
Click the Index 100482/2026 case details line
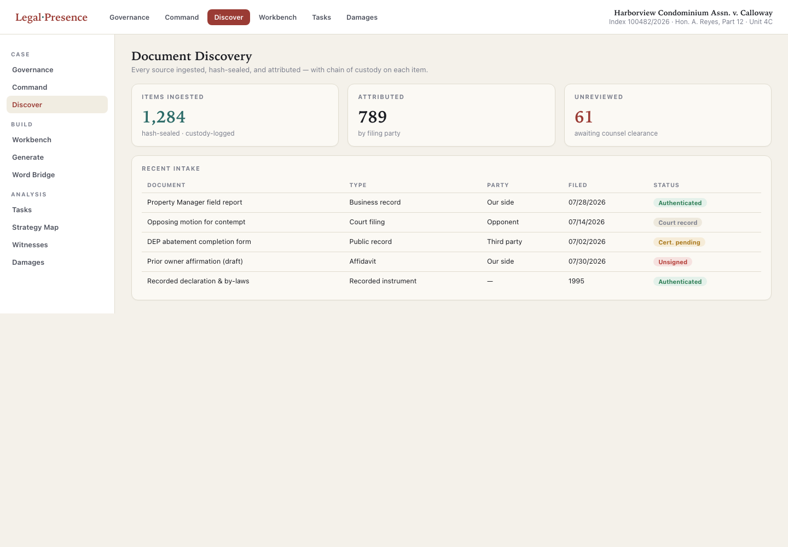click(x=691, y=22)
